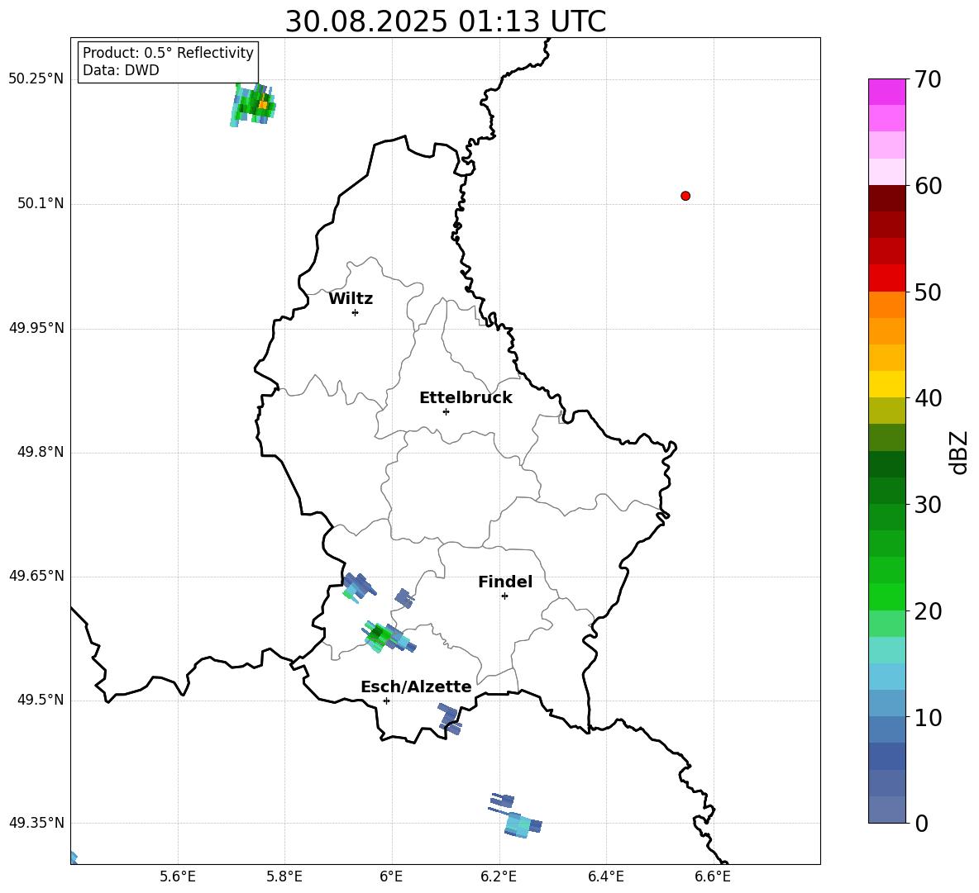Click the orange colorbar segment just below 50
The image size is (979, 893).
[886, 305]
